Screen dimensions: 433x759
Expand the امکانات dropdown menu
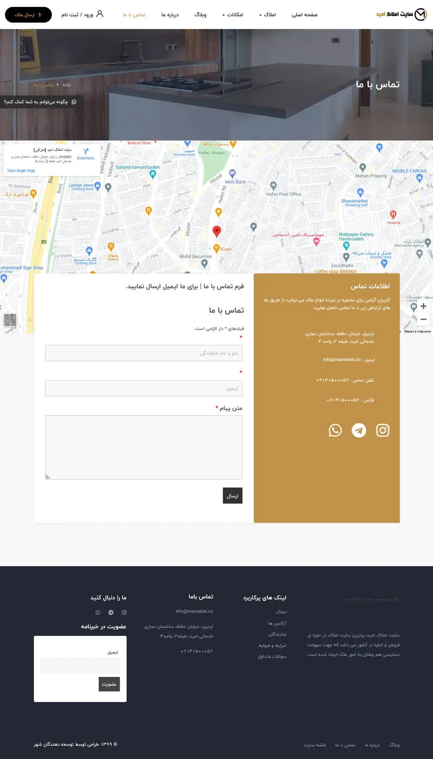tap(233, 15)
